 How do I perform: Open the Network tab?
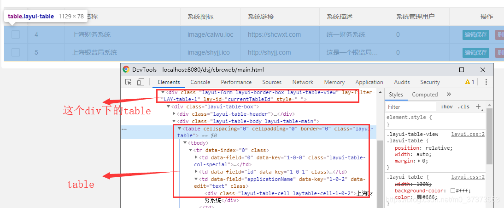[x=303, y=82]
